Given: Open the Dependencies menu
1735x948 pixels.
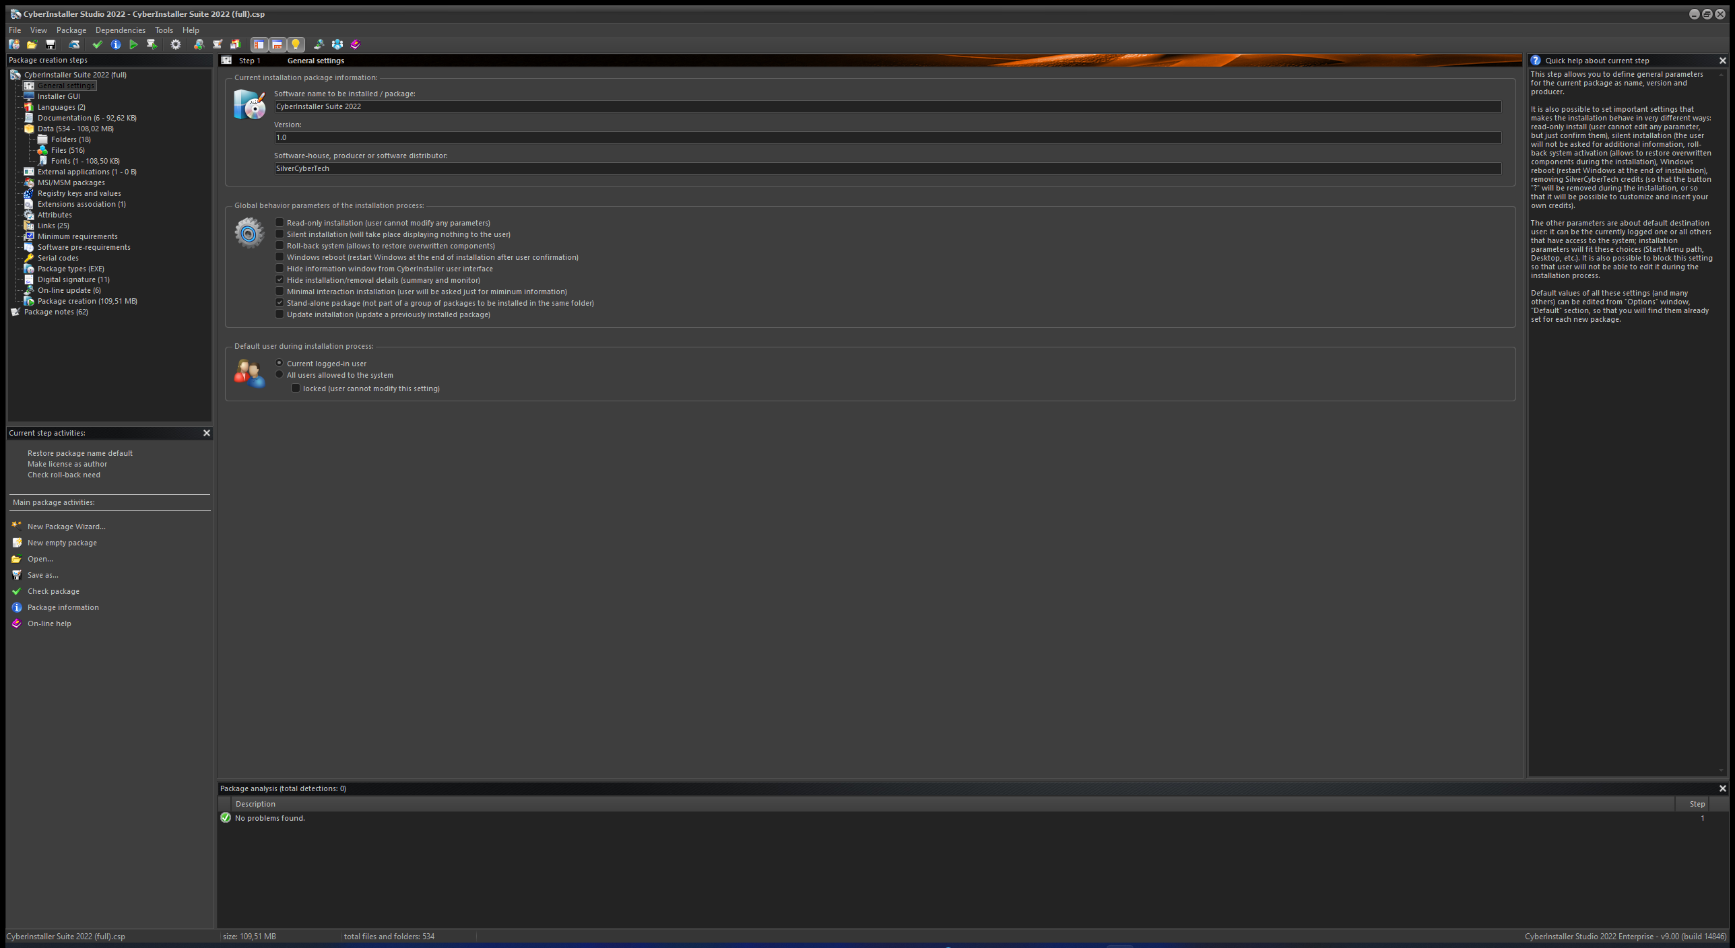Looking at the screenshot, I should point(121,30).
